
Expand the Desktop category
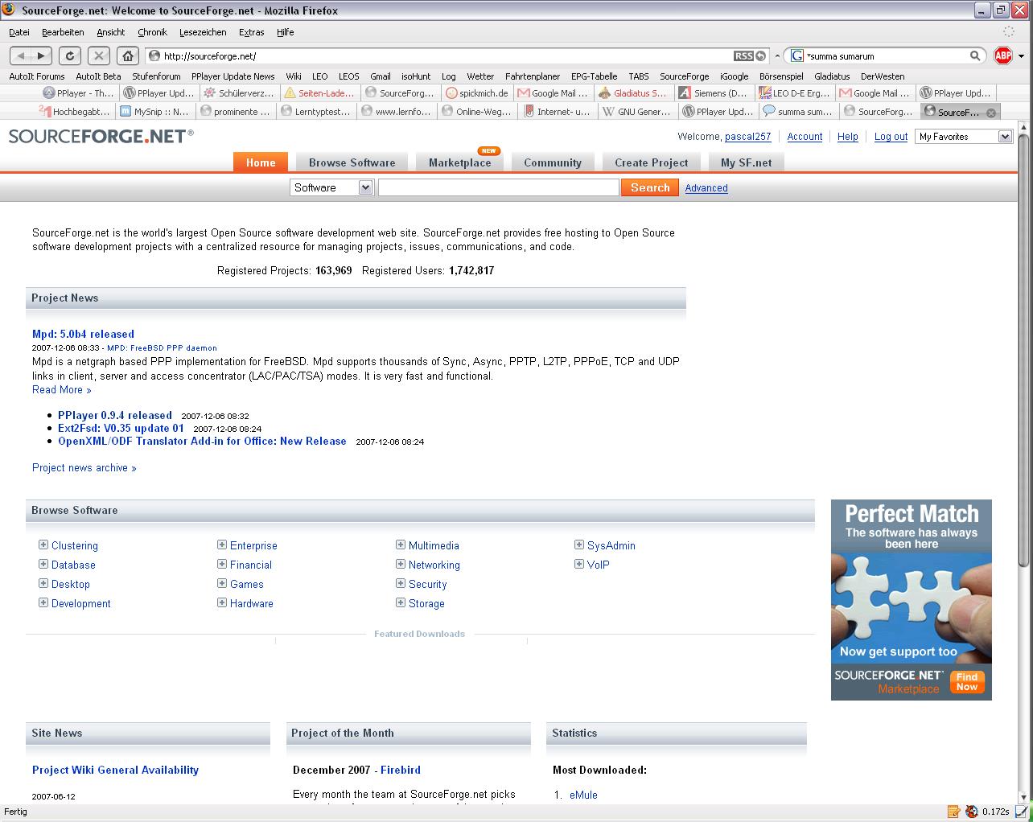(43, 583)
